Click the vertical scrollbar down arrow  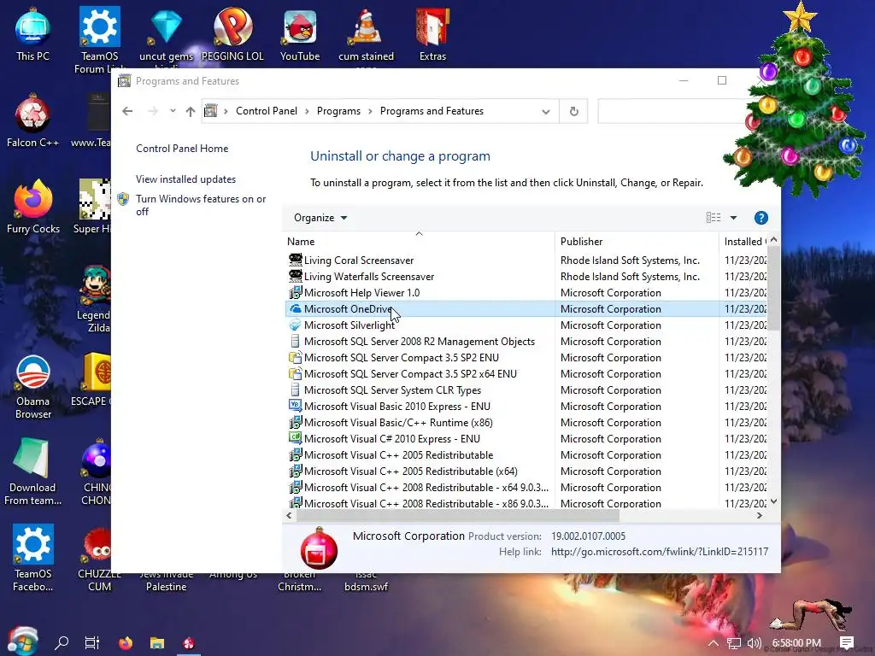coord(773,501)
